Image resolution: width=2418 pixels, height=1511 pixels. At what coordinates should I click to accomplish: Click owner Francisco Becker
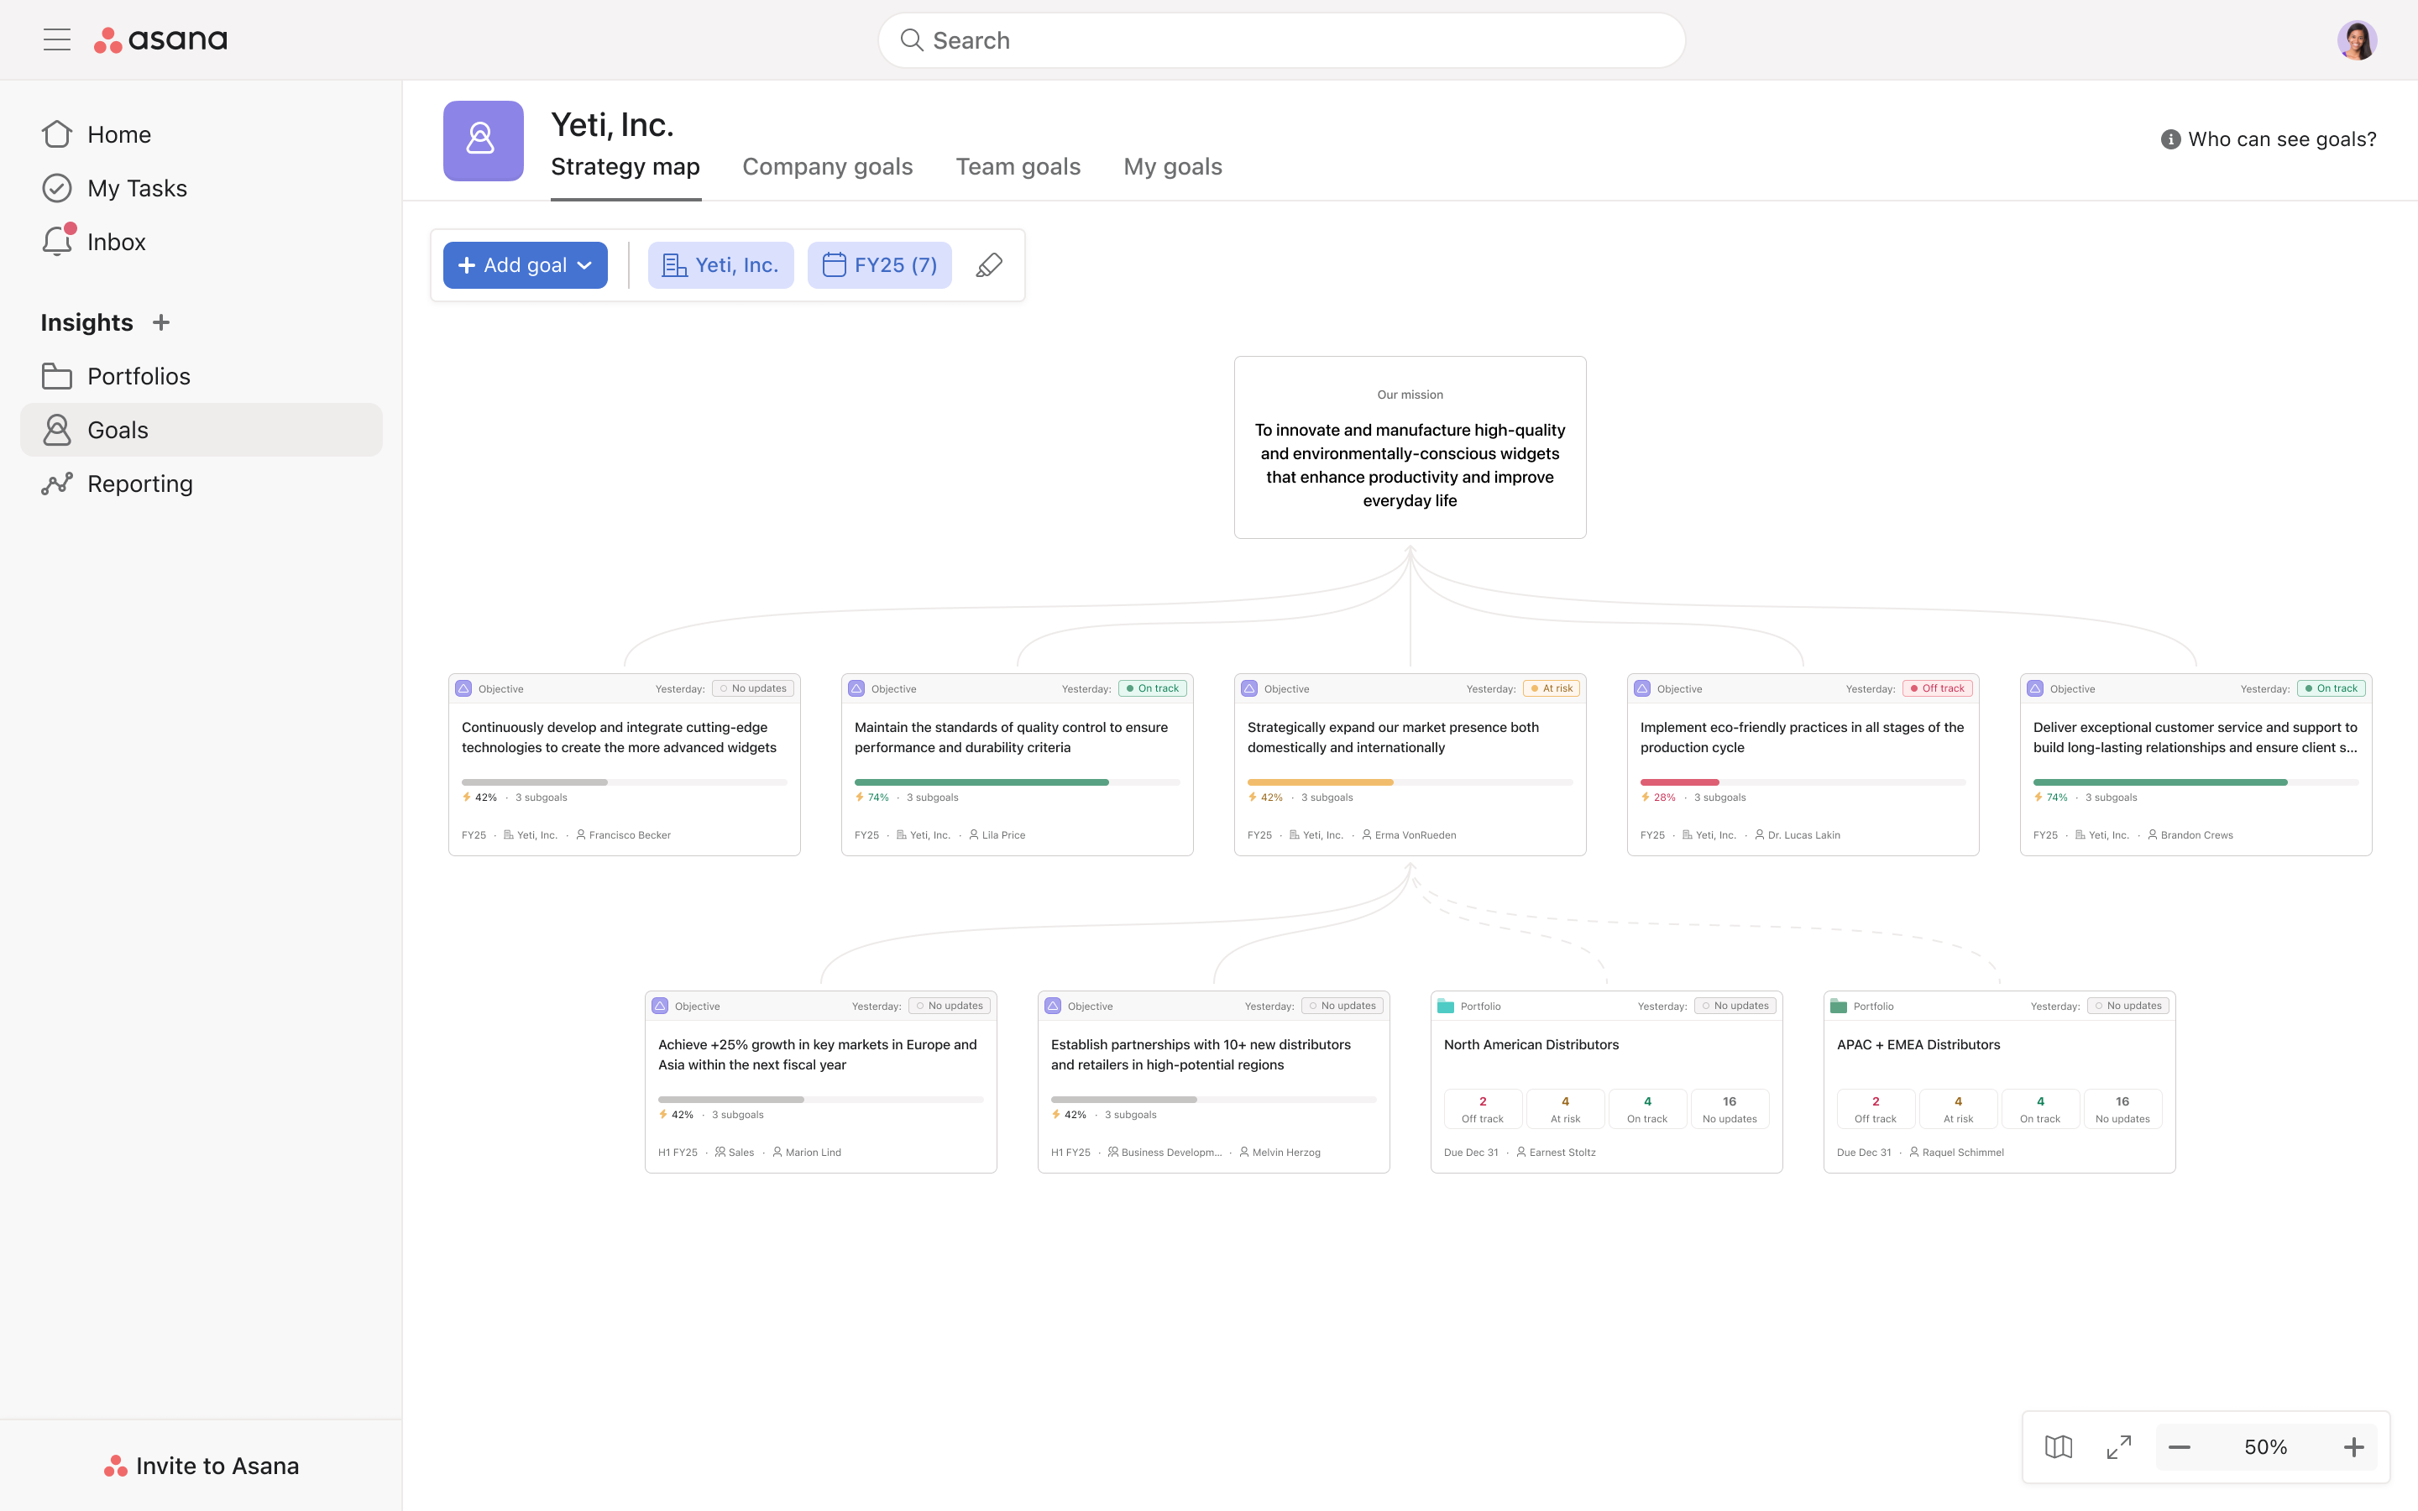pyautogui.click(x=624, y=835)
